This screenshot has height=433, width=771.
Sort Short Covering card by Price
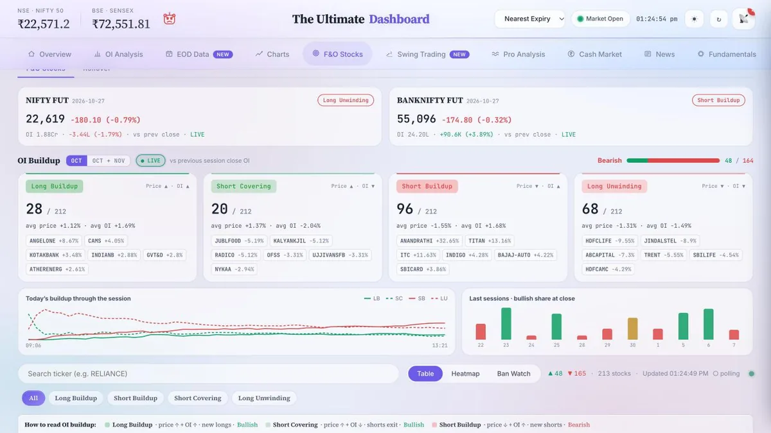click(342, 186)
